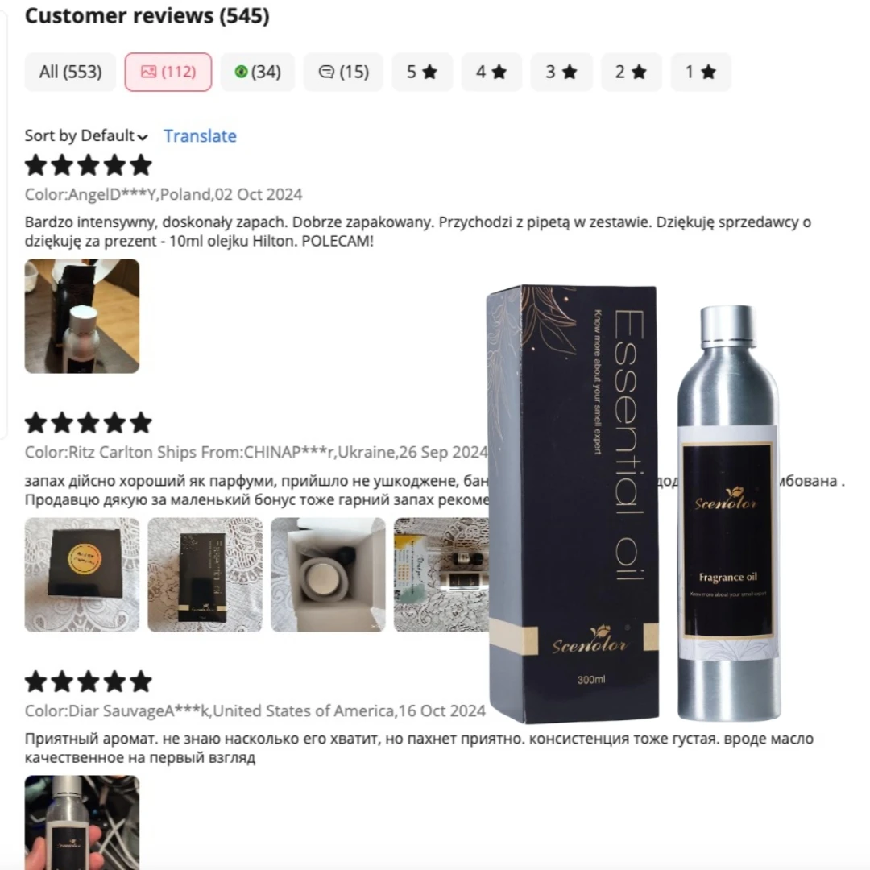Open the photo showing opened box interior

tap(328, 575)
